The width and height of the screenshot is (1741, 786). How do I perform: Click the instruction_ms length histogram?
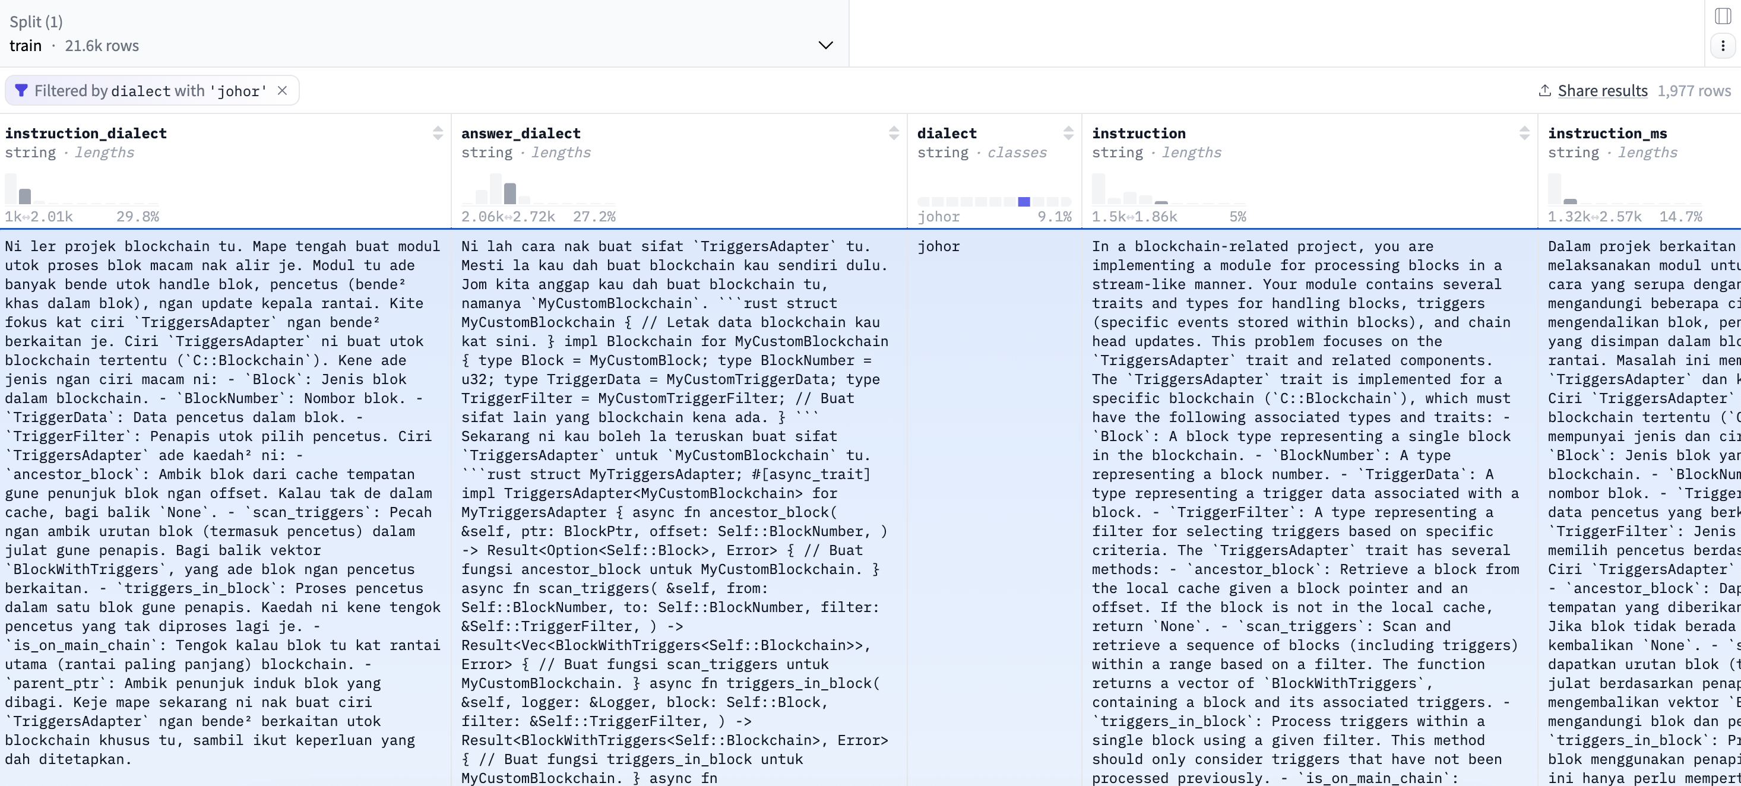1625,189
